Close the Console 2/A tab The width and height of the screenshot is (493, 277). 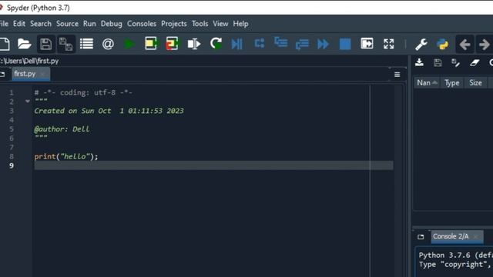(476, 236)
